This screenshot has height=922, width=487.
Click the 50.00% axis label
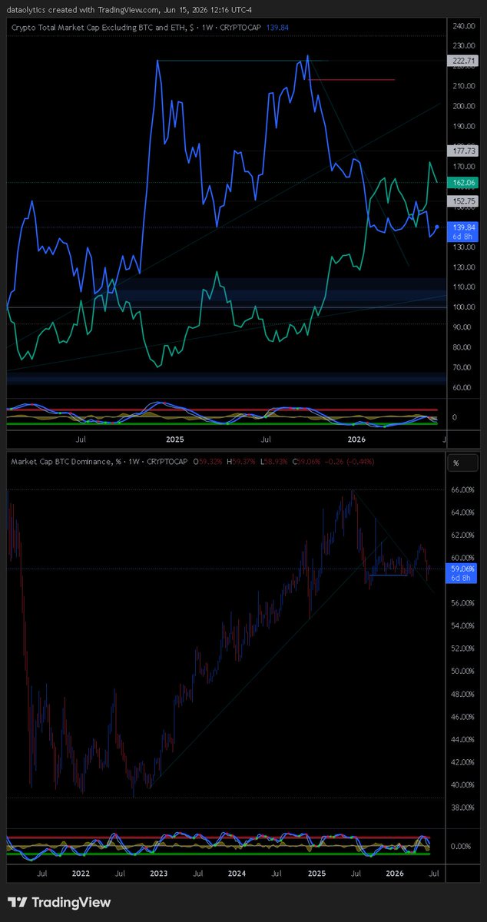click(x=464, y=671)
